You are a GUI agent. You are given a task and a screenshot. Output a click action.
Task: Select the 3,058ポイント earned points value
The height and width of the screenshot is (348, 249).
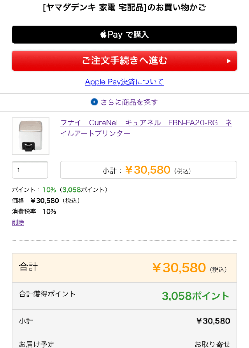196,296
